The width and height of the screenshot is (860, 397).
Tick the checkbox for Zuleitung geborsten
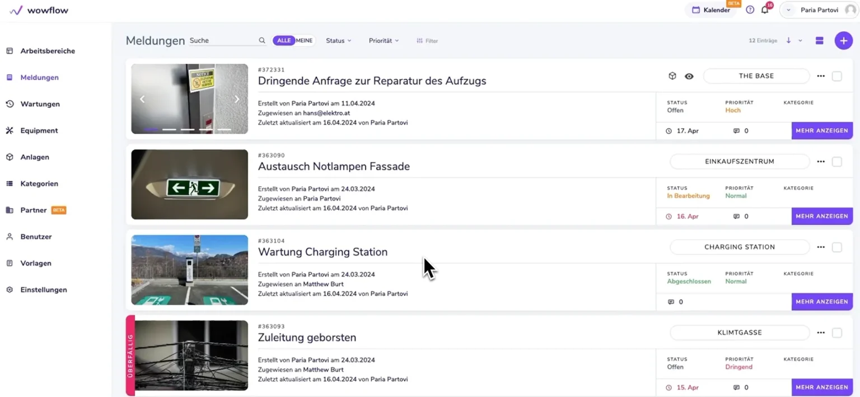pos(836,333)
